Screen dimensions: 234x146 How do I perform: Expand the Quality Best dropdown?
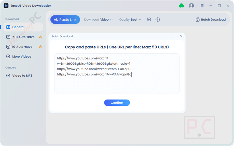click(x=130, y=20)
